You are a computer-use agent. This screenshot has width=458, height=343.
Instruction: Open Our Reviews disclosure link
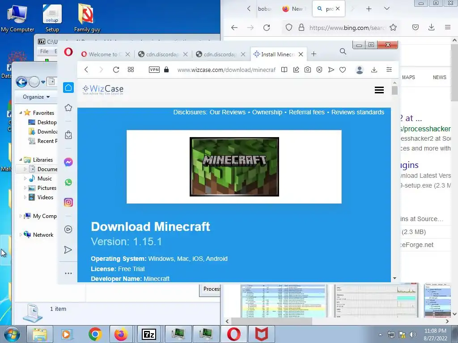(x=228, y=112)
